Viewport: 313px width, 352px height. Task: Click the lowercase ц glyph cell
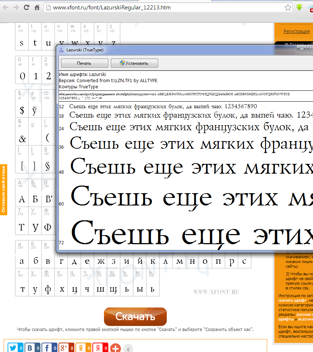[74, 282]
